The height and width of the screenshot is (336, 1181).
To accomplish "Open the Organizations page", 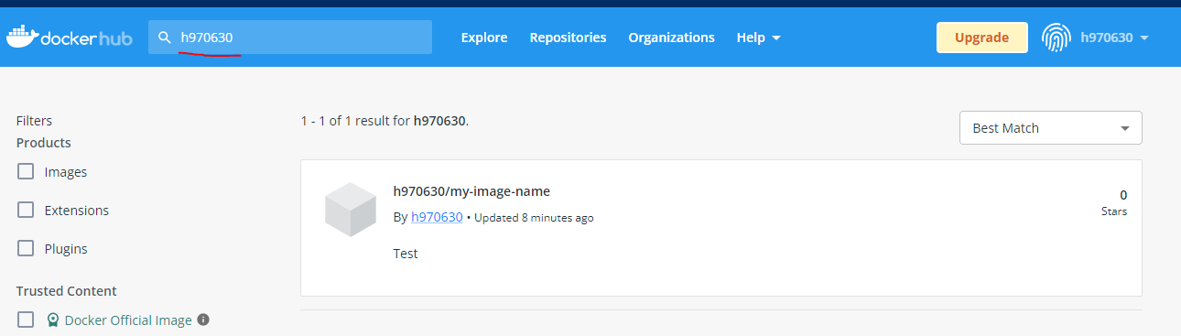I will pyautogui.click(x=671, y=38).
